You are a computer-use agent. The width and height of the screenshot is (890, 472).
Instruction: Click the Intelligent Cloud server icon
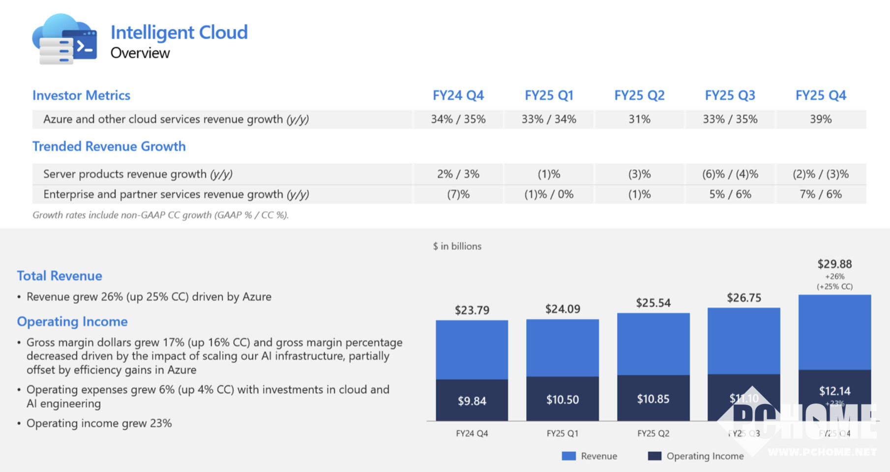64,39
